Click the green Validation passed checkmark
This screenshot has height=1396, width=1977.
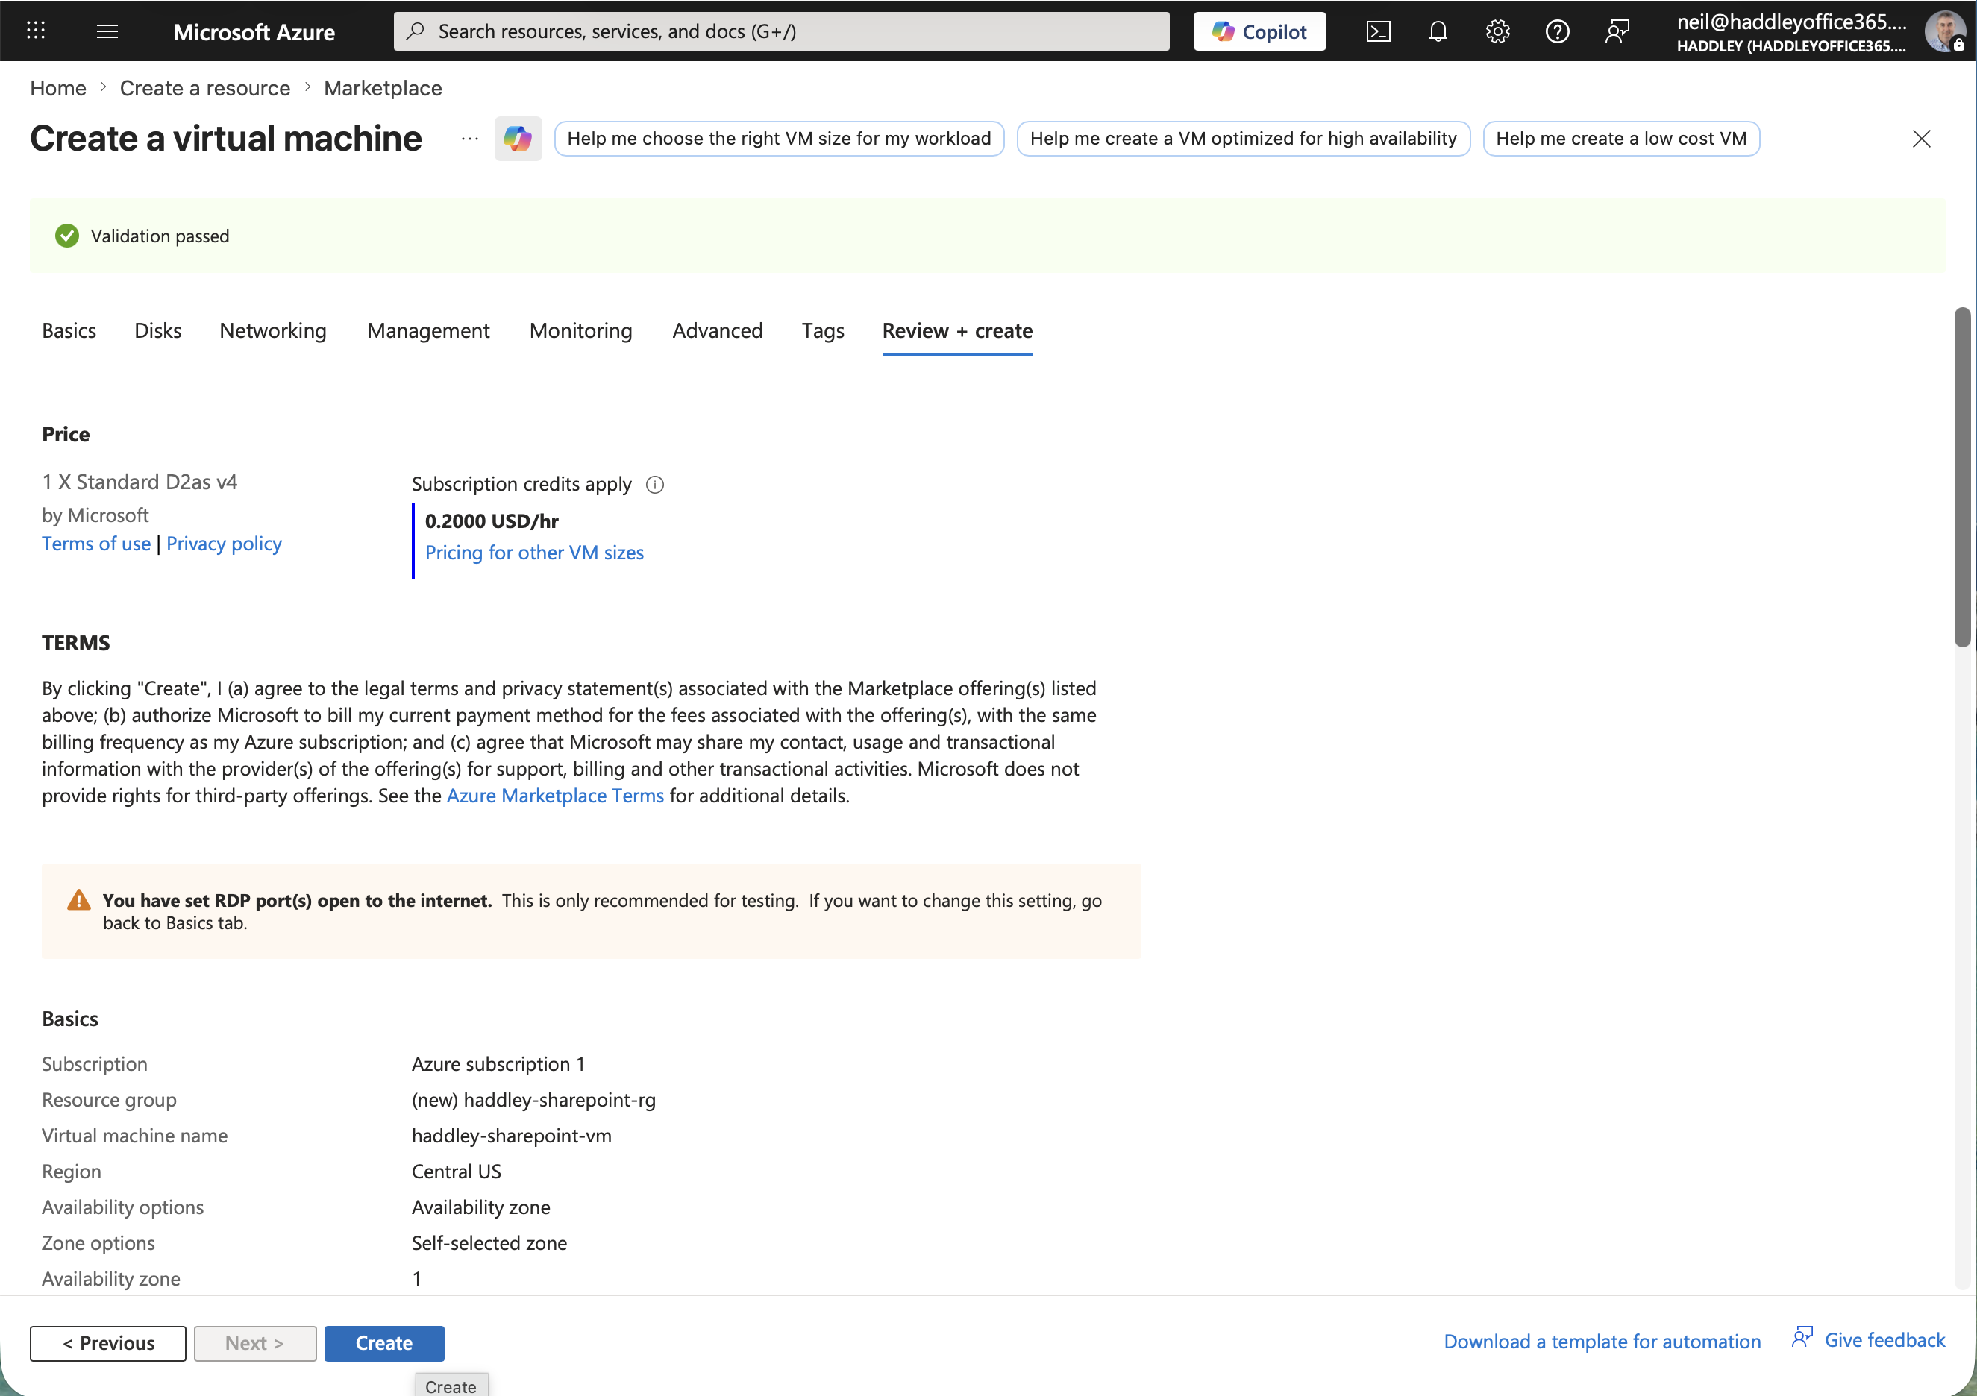click(67, 236)
